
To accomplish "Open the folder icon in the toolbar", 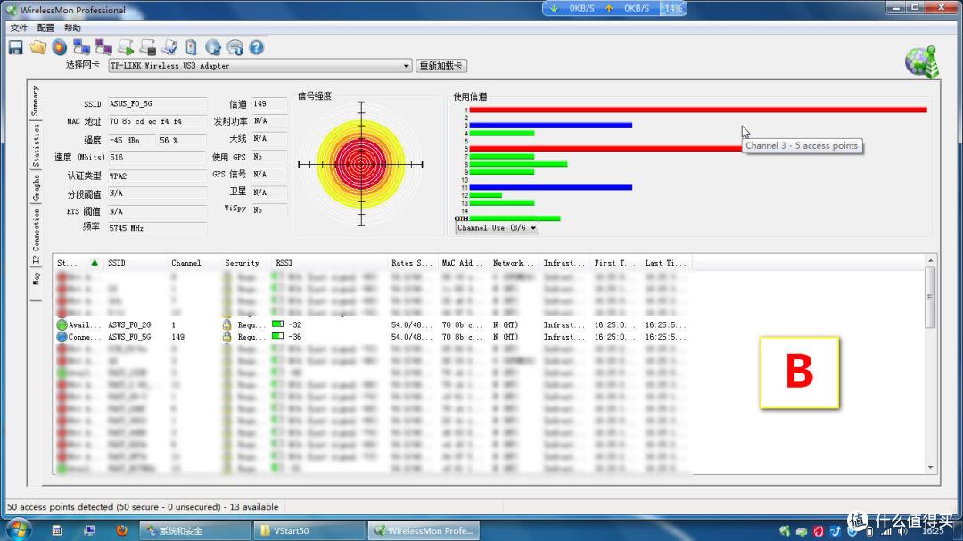I will [38, 47].
